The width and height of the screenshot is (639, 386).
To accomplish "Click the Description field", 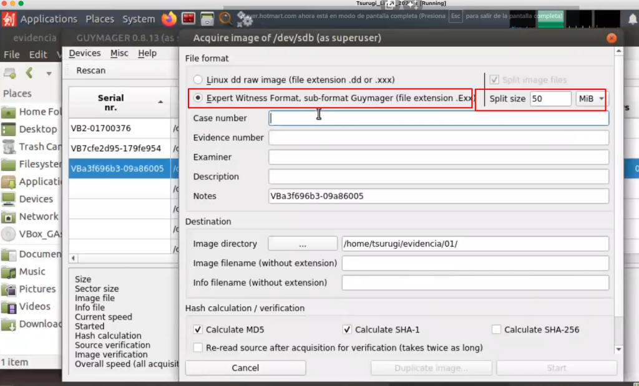I will coord(439,176).
